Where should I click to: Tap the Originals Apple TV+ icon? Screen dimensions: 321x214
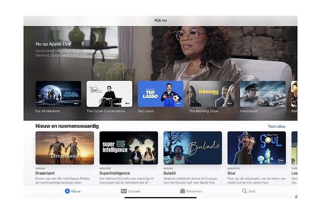pyautogui.click(x=124, y=191)
